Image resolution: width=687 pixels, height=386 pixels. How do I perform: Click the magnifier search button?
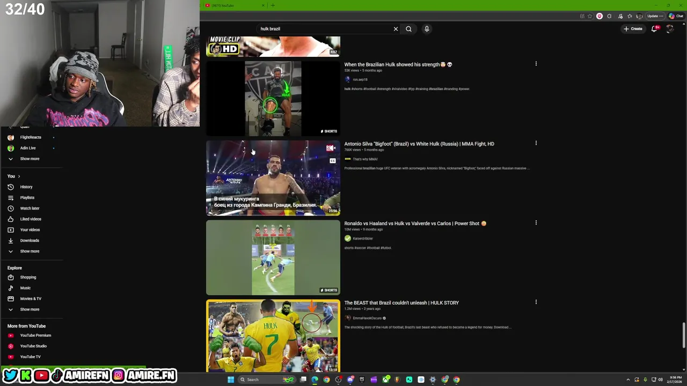408,29
